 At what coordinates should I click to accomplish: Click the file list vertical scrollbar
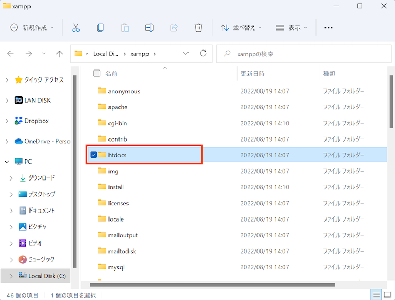point(391,102)
